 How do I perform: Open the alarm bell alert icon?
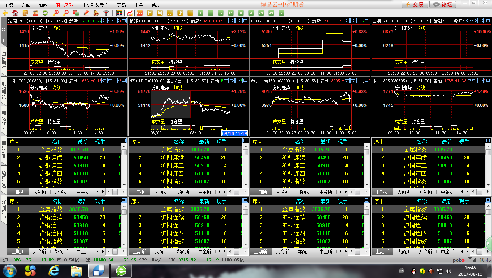point(96,13)
